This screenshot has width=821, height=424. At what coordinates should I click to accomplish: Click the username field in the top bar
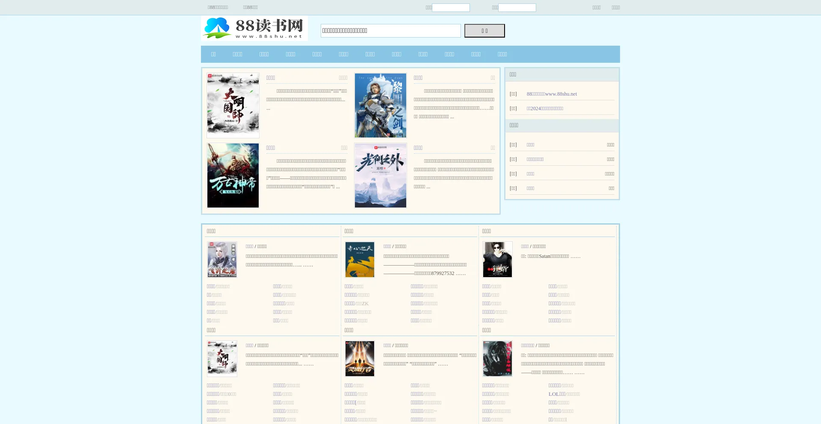[x=451, y=7]
